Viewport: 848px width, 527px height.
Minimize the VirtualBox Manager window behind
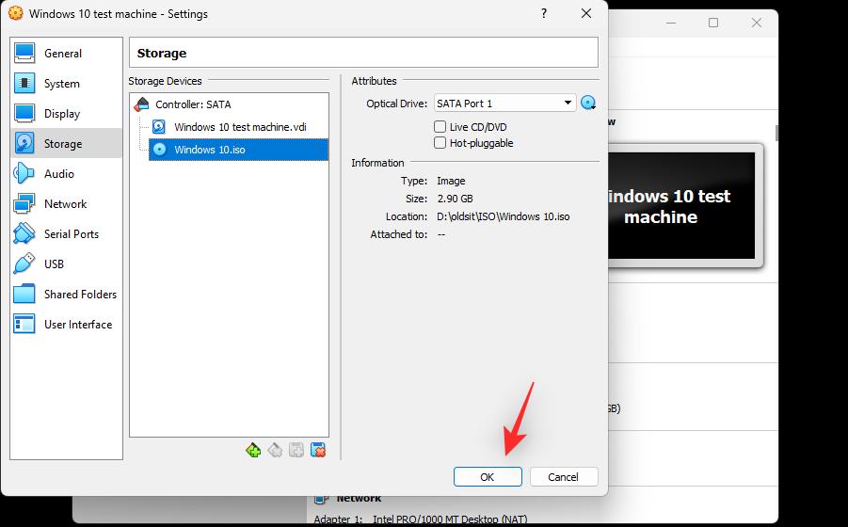671,23
